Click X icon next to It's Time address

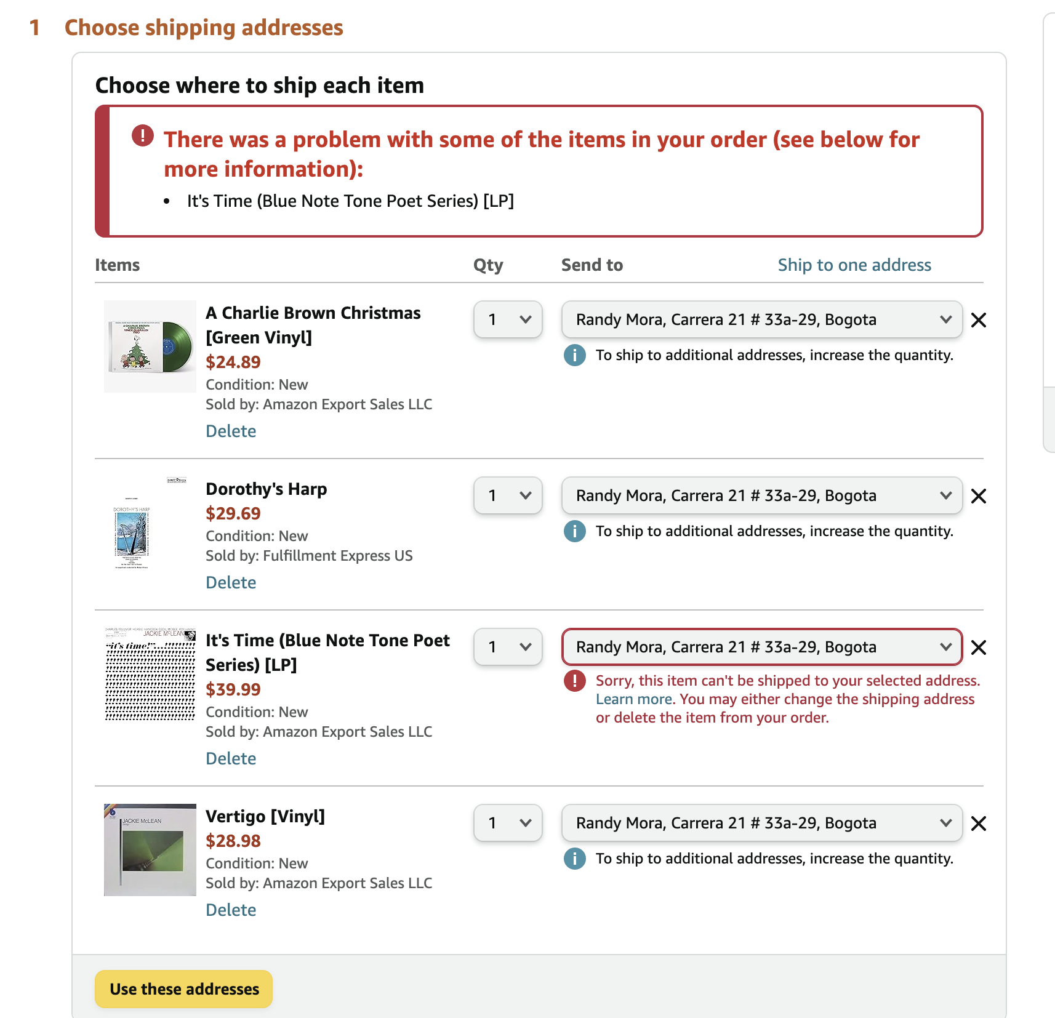978,647
